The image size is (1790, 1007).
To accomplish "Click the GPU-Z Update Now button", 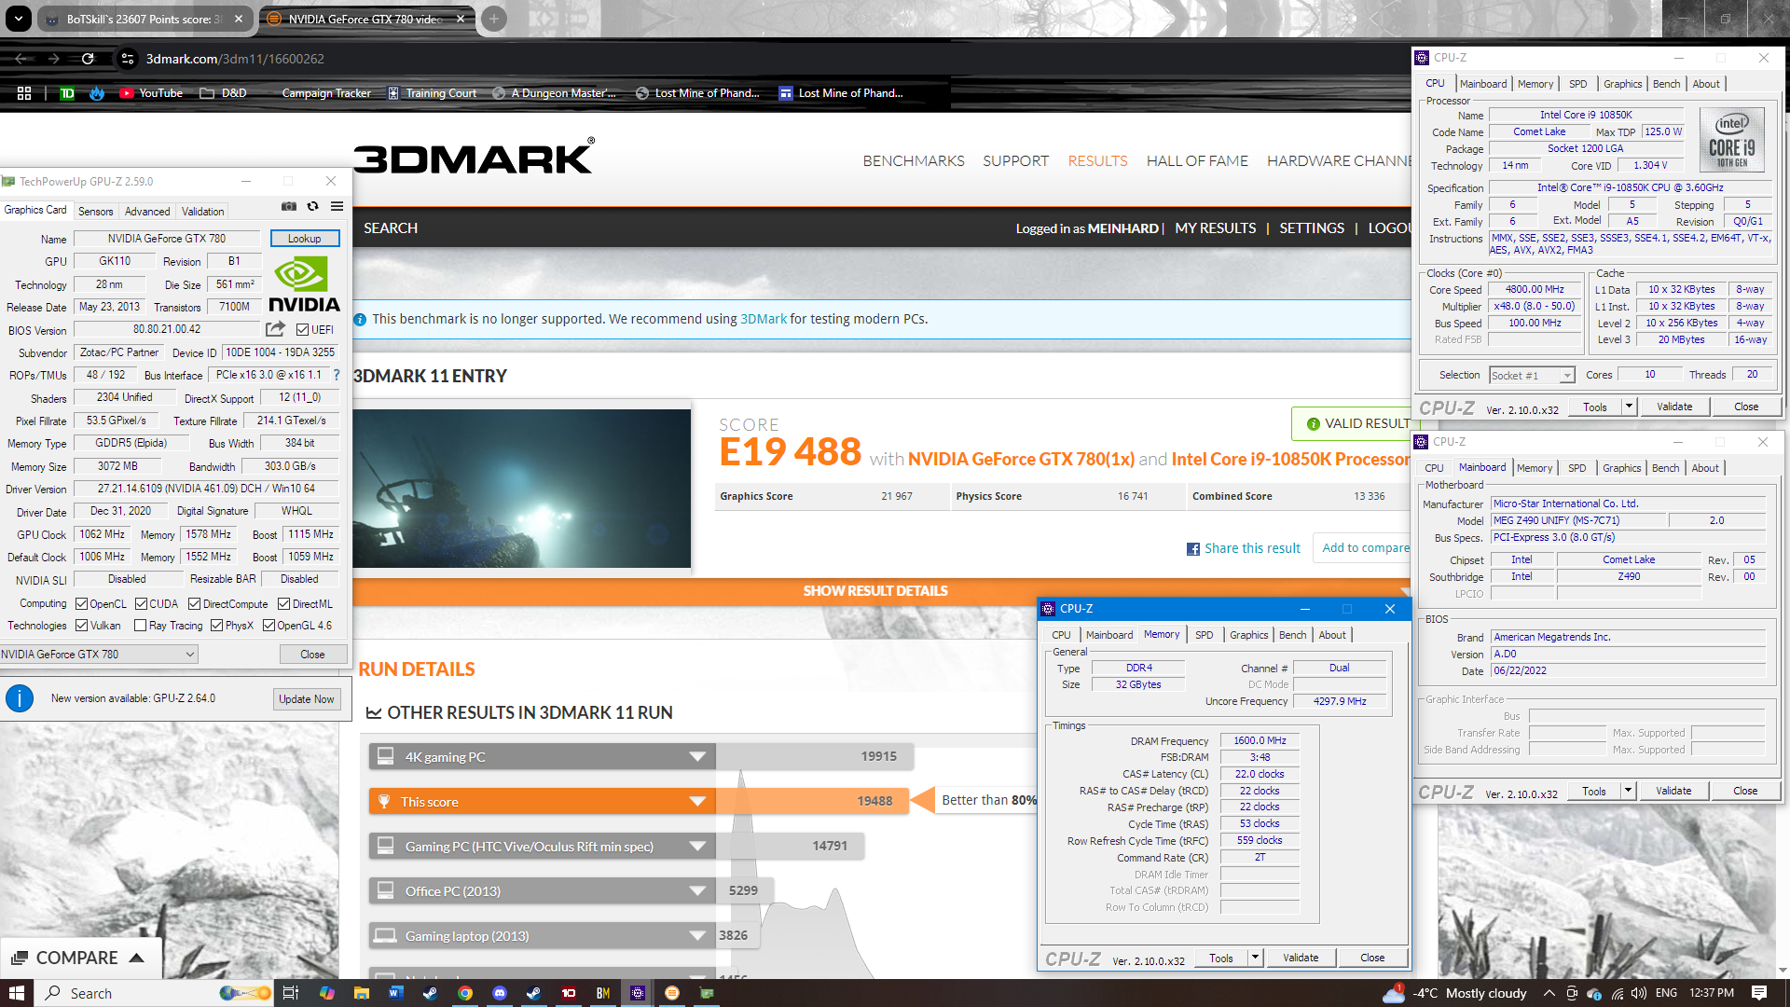I will (307, 699).
